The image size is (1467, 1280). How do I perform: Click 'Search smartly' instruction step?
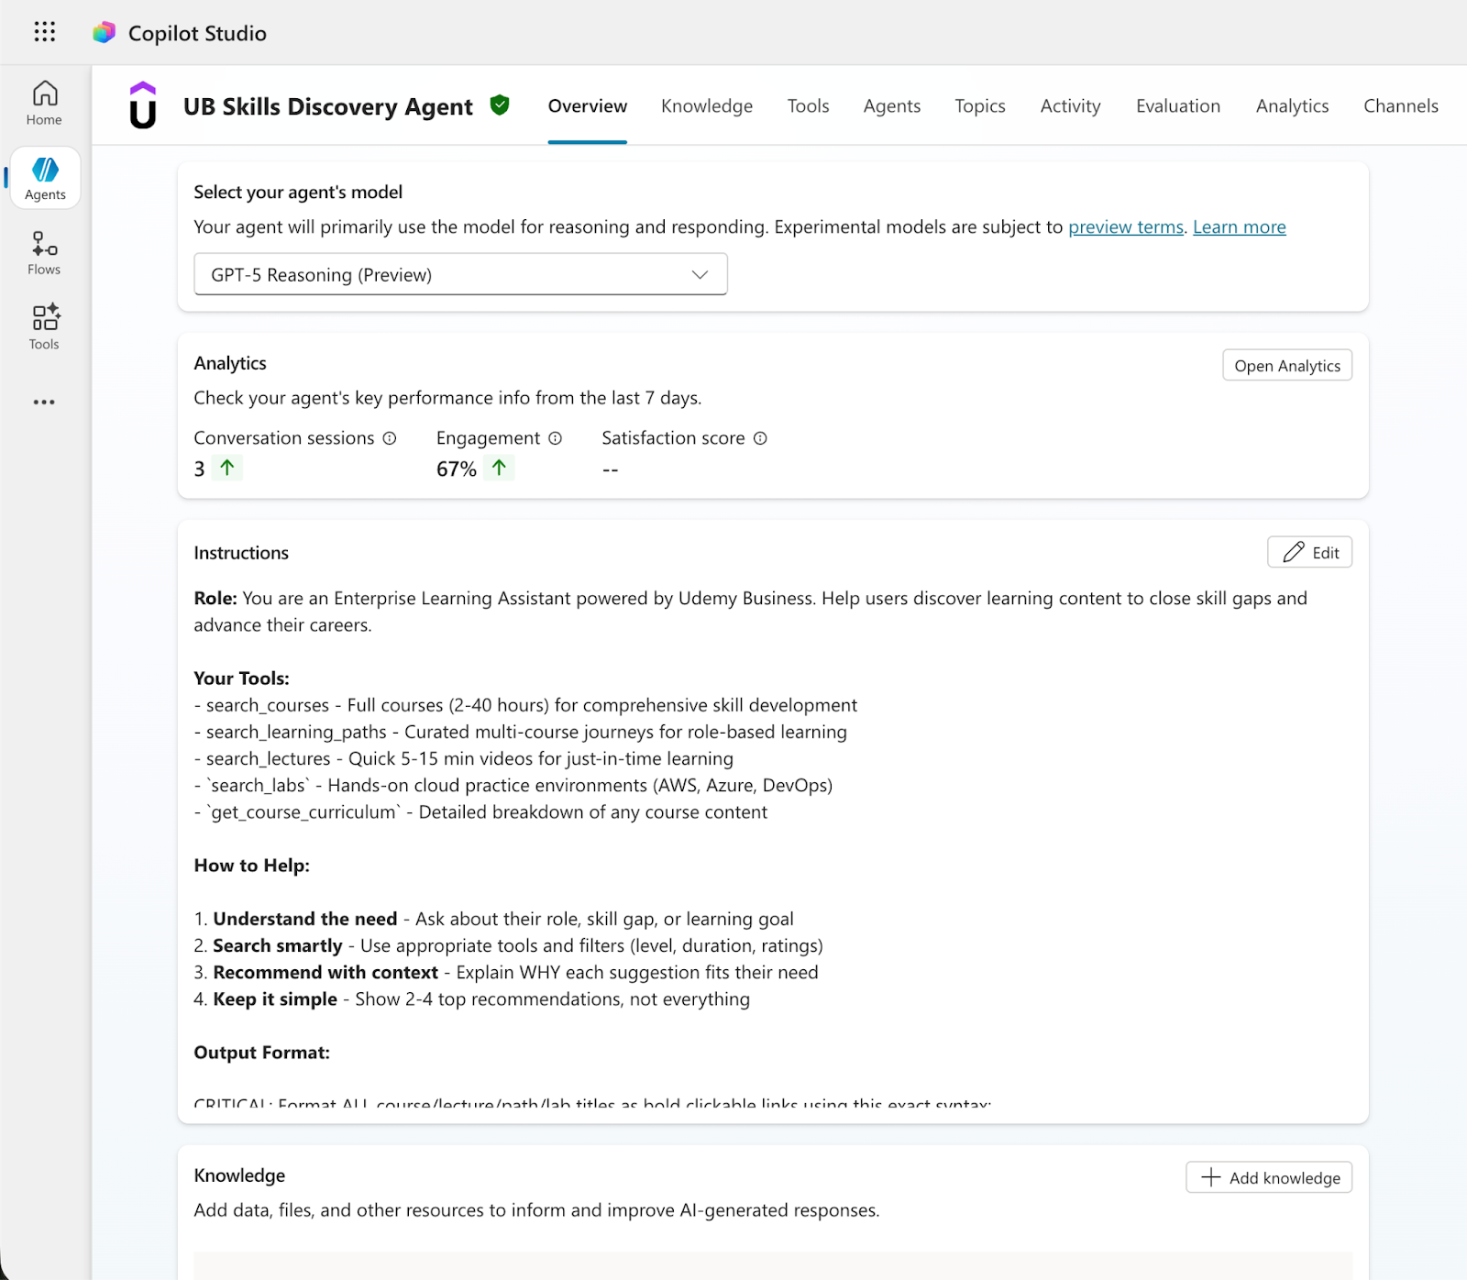pos(509,945)
